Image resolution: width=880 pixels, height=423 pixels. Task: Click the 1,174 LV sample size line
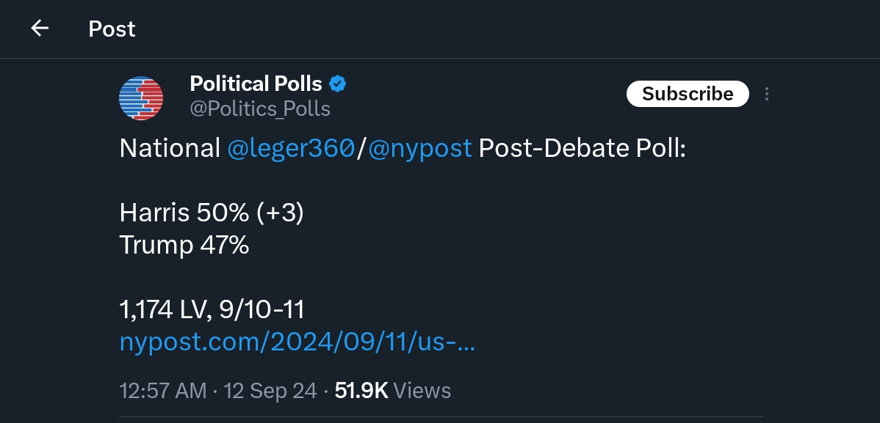pyautogui.click(x=212, y=310)
